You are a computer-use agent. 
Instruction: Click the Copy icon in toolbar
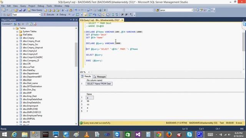66,10
